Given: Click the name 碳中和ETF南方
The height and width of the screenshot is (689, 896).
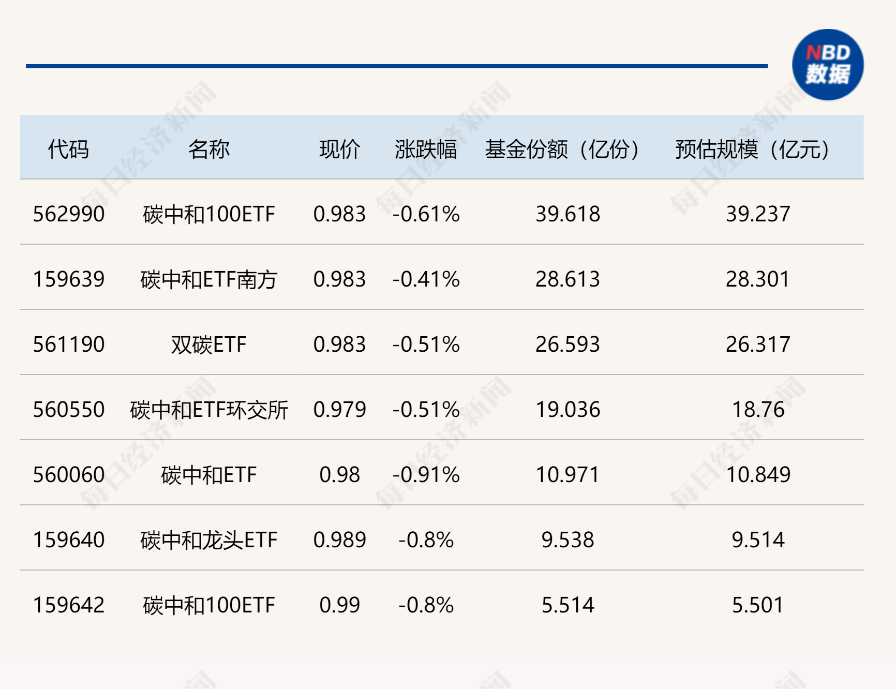Looking at the screenshot, I should click(209, 279).
